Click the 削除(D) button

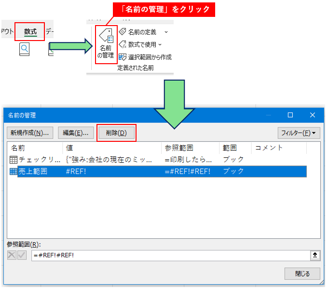tap(116, 133)
